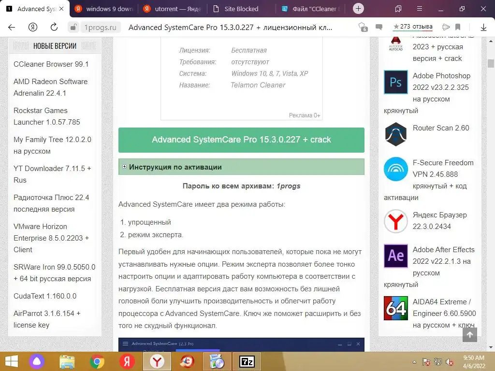Go back to the previous page
The image size is (495, 371).
[x=12, y=28]
